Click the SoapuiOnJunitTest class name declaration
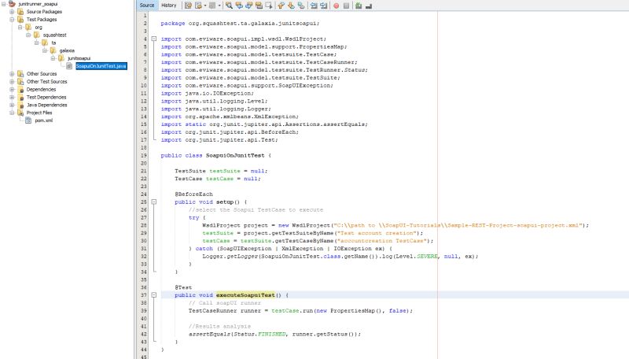629x359 pixels. coord(235,155)
